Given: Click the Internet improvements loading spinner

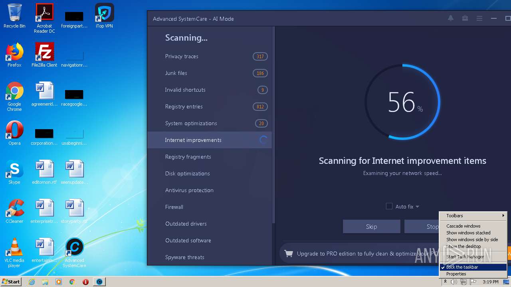Looking at the screenshot, I should [263, 140].
